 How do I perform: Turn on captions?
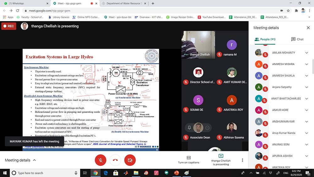[x=189, y=160]
